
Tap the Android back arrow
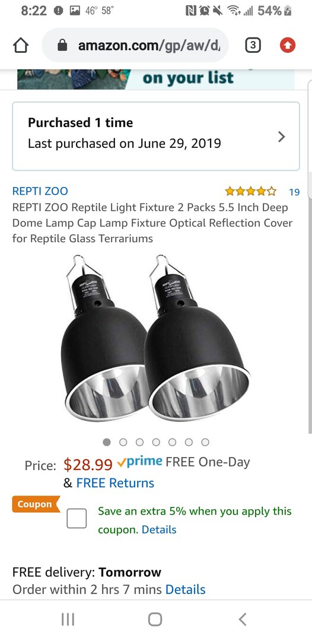click(243, 619)
